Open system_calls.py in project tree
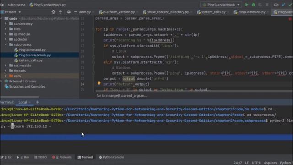The width and height of the screenshot is (293, 165). (x=30, y=60)
